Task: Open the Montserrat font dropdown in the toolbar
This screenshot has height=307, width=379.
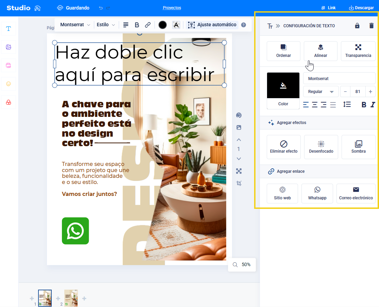Action: point(75,25)
